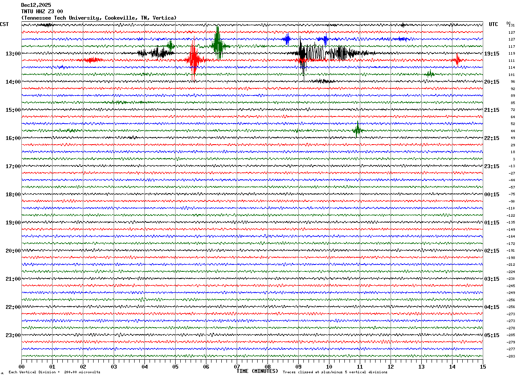Click the '03' minute axis tick label
517x378 pixels.
(x=114, y=367)
